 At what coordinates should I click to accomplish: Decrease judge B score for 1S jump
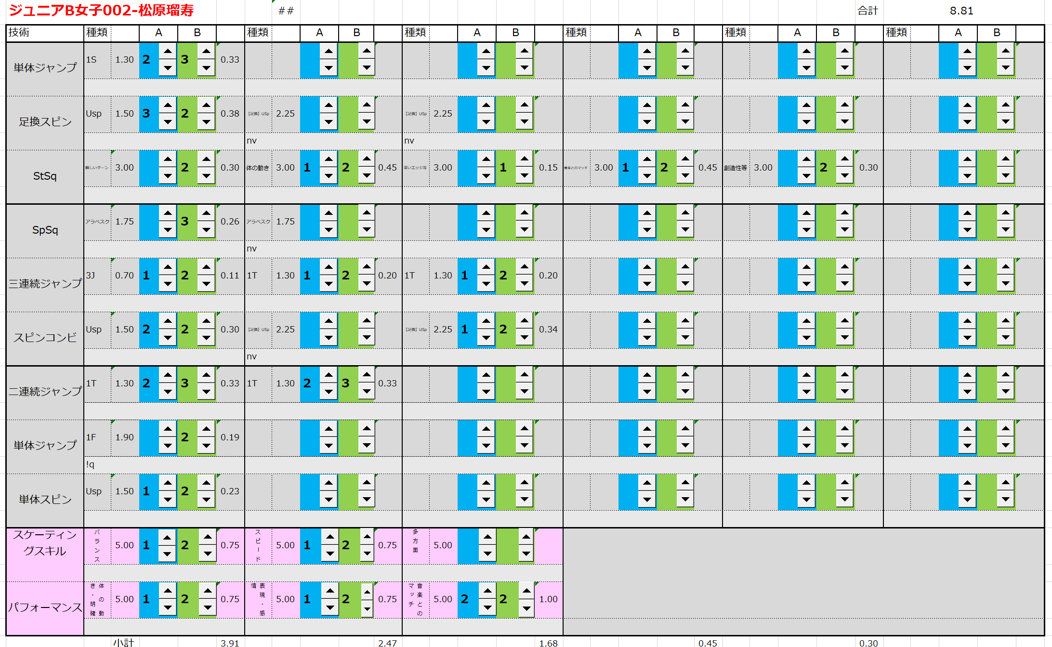click(x=206, y=68)
